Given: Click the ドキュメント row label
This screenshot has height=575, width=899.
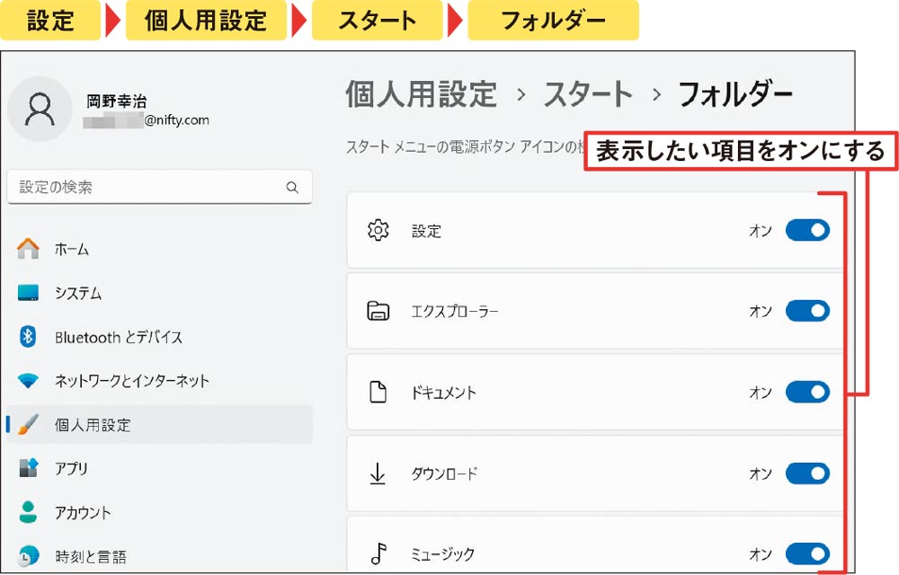Looking at the screenshot, I should point(444,393).
